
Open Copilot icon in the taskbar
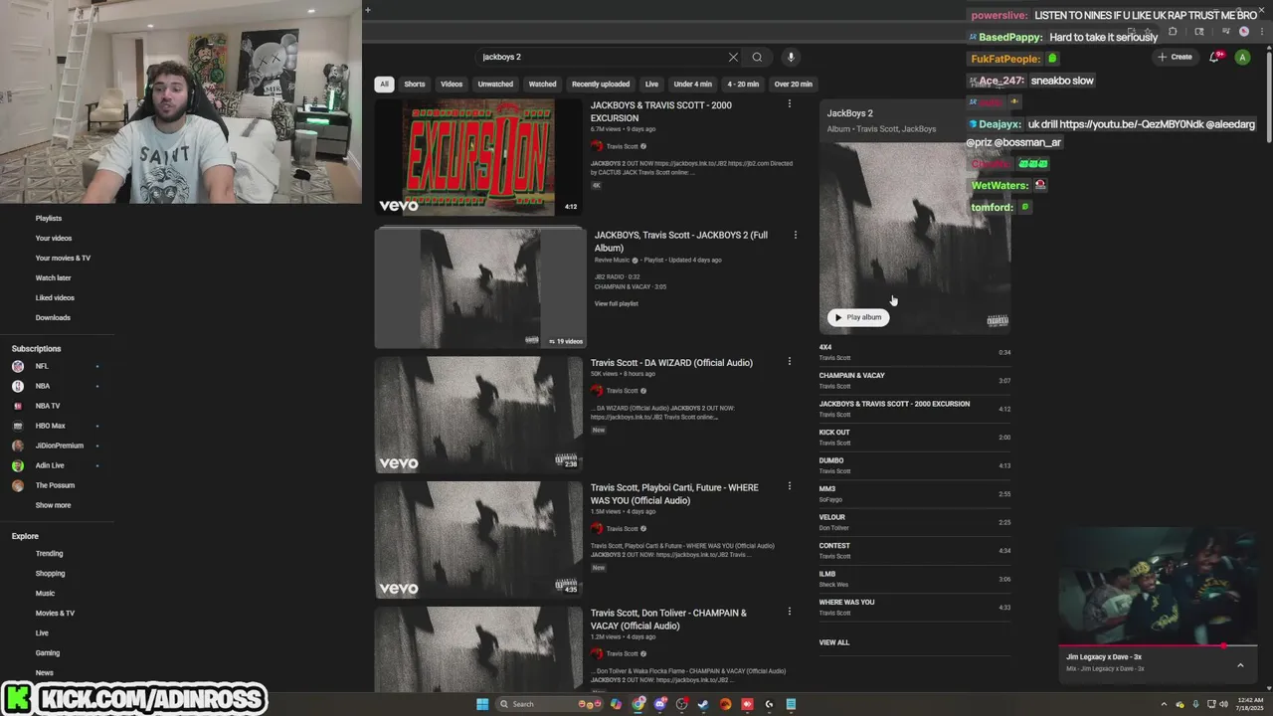(x=616, y=704)
